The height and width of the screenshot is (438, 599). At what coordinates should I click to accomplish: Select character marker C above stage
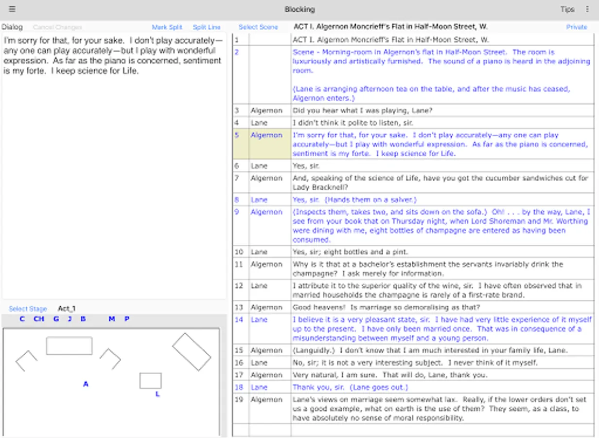tap(22, 319)
